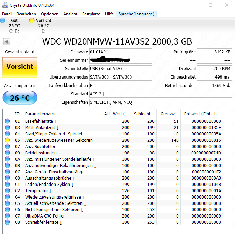Click status orb for Mittl. Anlaufzeit row
This screenshot has height=234, width=235.
[7, 127]
